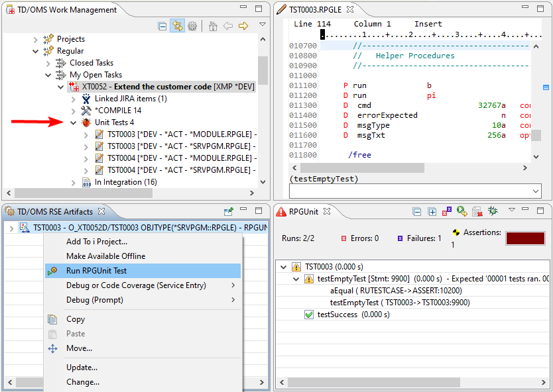This screenshot has height=392, width=553.
Task: Click the *COMPILE tools icon
Action: coord(86,111)
